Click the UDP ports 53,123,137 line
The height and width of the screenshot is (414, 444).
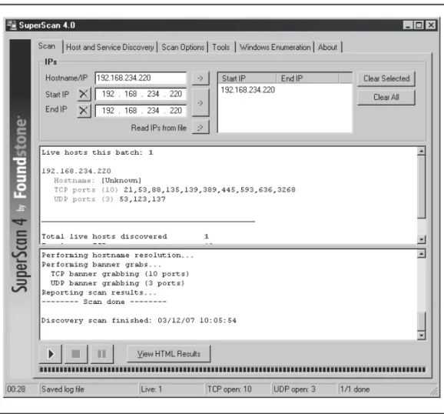(x=110, y=199)
